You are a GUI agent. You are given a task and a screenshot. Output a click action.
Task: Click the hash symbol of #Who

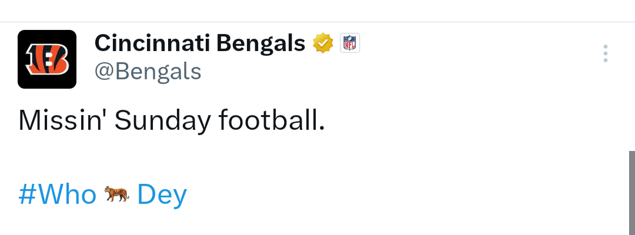point(28,194)
